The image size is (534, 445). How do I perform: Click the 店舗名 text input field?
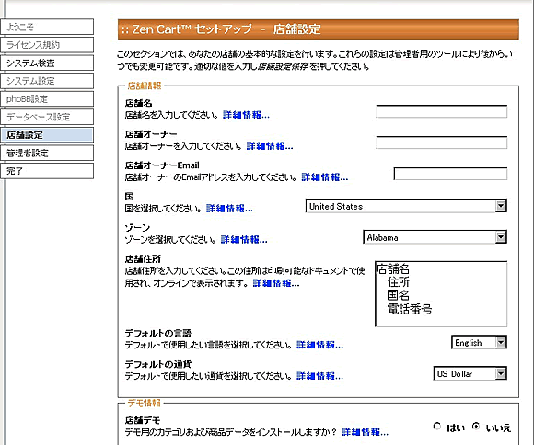pyautogui.click(x=442, y=111)
